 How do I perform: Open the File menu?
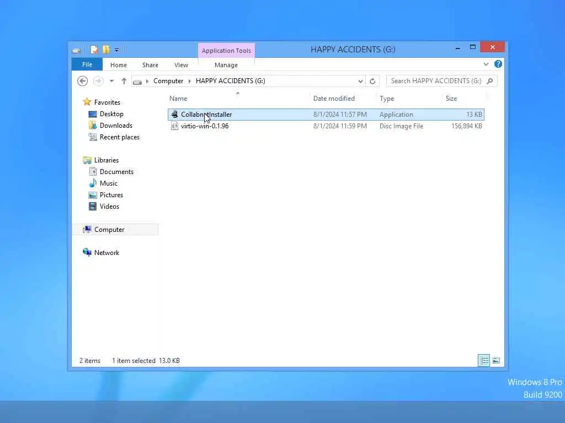tap(87, 65)
